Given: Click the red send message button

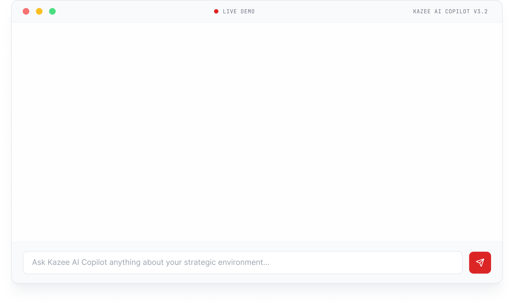Looking at the screenshot, I should tap(480, 262).
